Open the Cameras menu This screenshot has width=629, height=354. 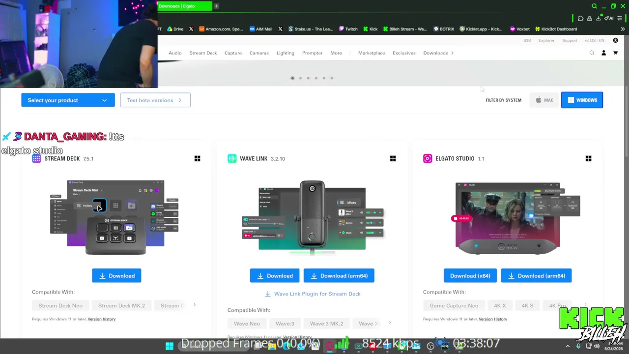pyautogui.click(x=259, y=53)
